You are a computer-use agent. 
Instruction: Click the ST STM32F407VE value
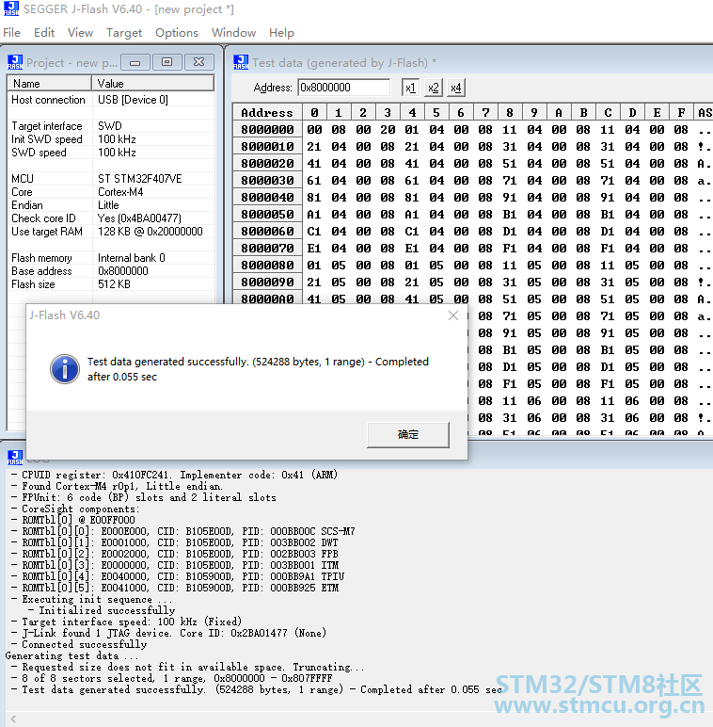coord(140,179)
